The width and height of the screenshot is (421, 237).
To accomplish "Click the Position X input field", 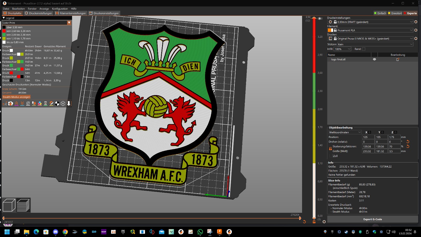I will click(368, 137).
